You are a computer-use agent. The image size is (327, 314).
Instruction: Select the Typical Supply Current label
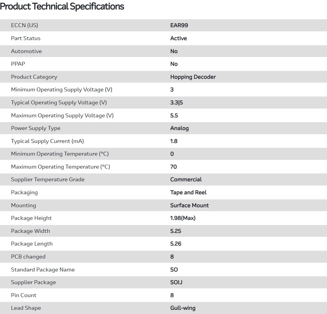(47, 141)
